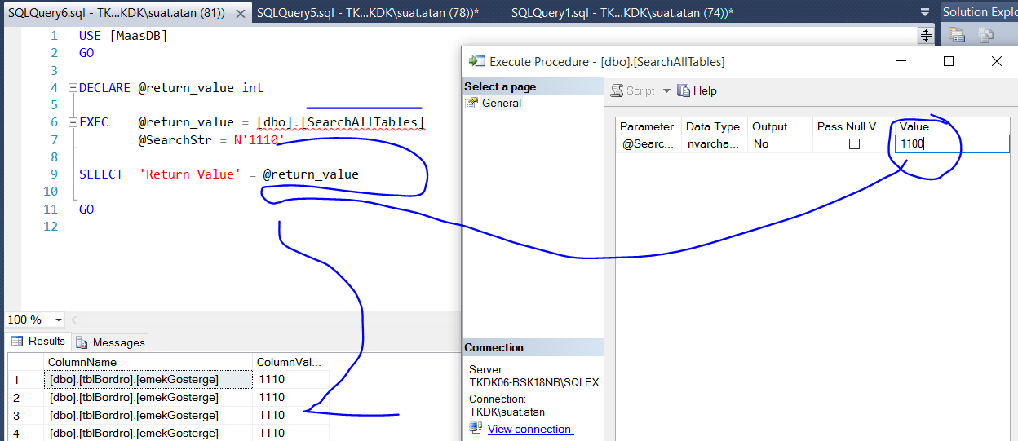Close the Execute Procedure dialog

tap(996, 61)
